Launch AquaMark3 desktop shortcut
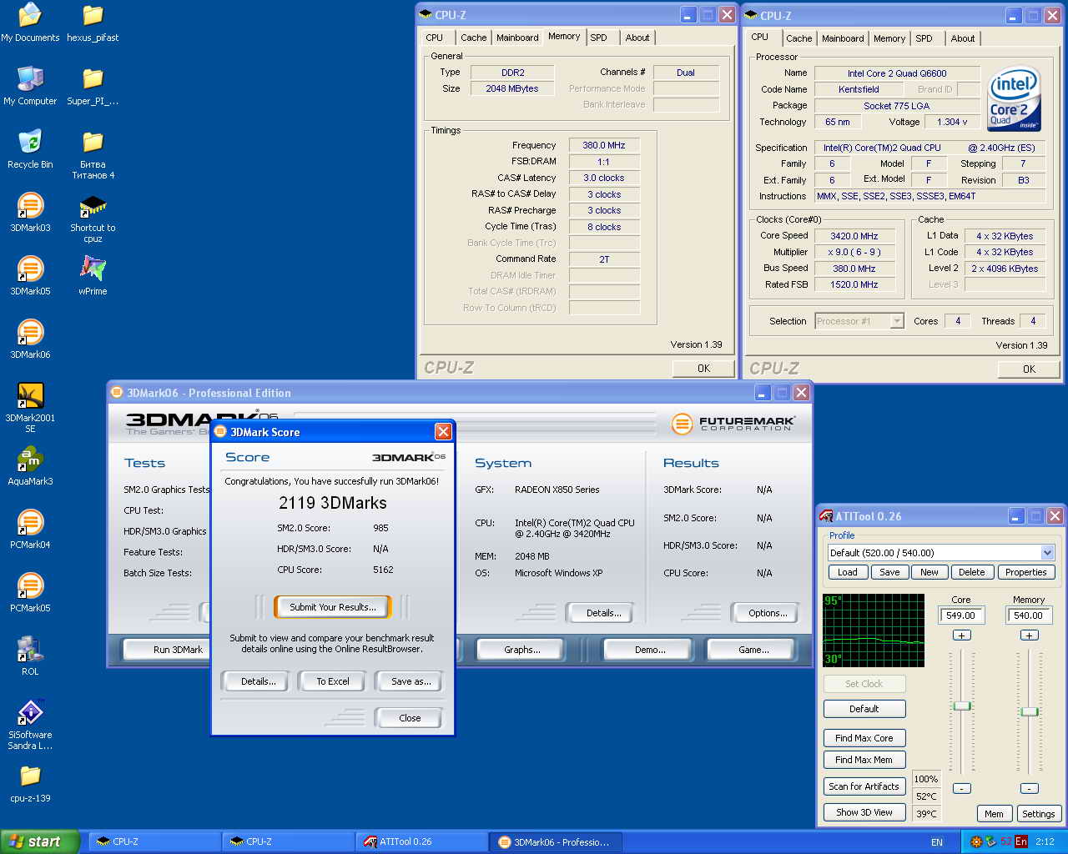 pos(30,465)
